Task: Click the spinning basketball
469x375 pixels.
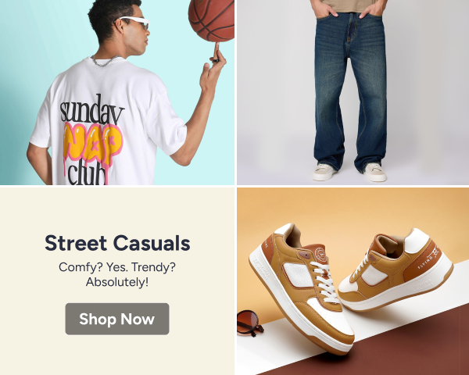Action: pos(212,20)
